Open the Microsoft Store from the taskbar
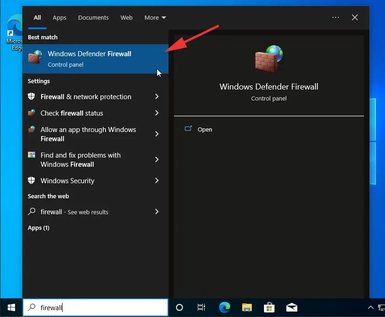The width and height of the screenshot is (385, 317). coord(269,307)
